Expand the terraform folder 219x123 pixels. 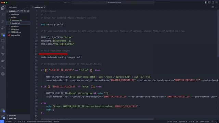click(x=18, y=26)
